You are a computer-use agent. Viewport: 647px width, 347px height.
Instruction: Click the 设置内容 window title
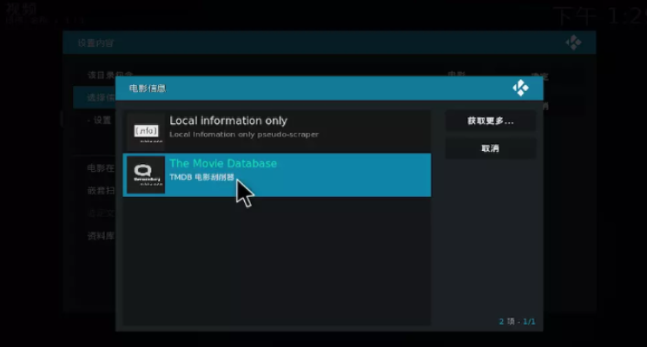[95, 43]
